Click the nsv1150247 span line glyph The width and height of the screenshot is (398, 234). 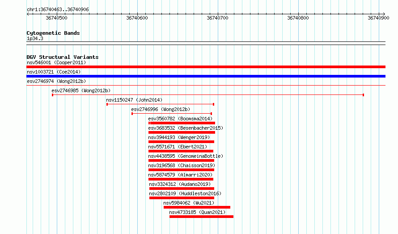[161, 104]
